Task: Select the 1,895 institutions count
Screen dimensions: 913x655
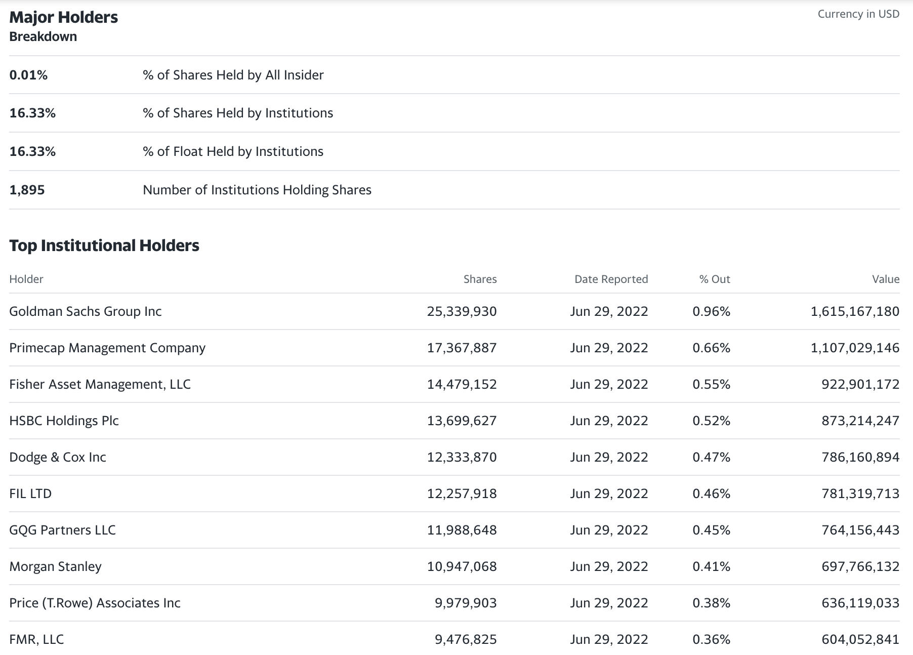Action: pos(27,190)
